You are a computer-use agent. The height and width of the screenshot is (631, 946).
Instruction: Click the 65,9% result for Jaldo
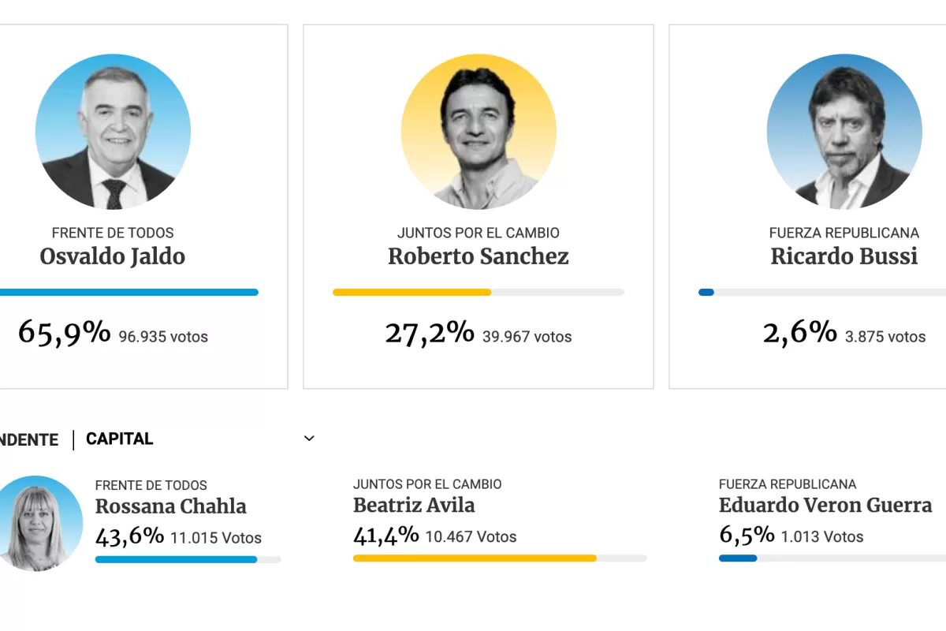click(x=64, y=333)
